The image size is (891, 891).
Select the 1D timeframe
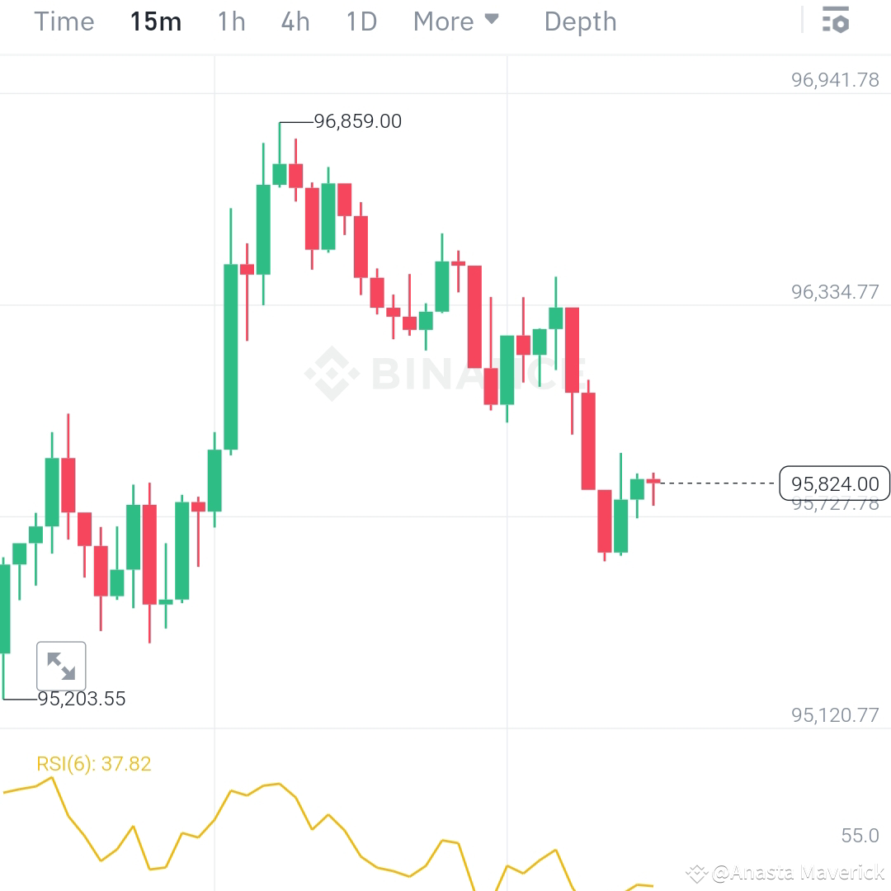[361, 21]
